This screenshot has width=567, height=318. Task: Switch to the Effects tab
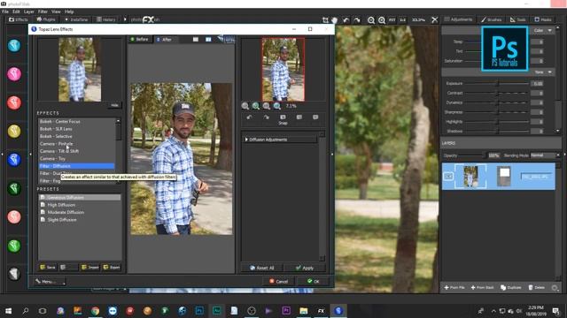[19, 19]
